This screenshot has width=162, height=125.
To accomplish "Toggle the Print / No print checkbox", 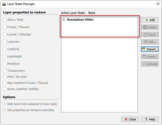I will (x=5, y=77).
